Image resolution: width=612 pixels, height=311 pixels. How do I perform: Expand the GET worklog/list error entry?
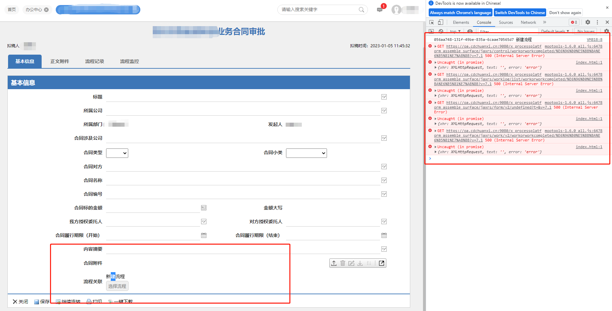click(435, 75)
